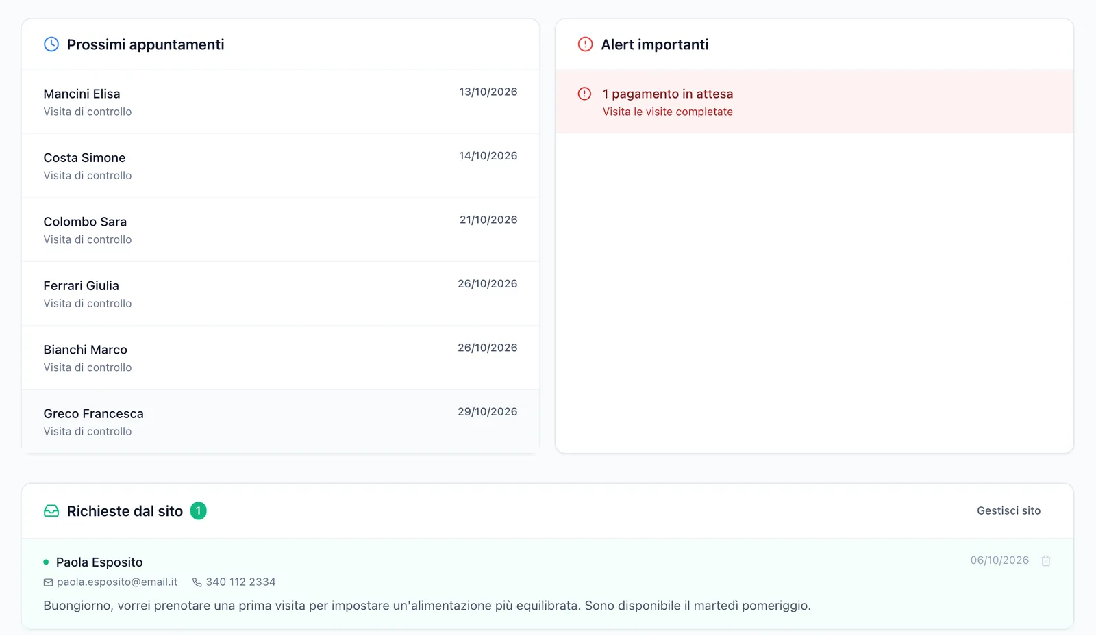The image size is (1096, 635).
Task: Open Costa Simone's appointment
Action: 280,166
